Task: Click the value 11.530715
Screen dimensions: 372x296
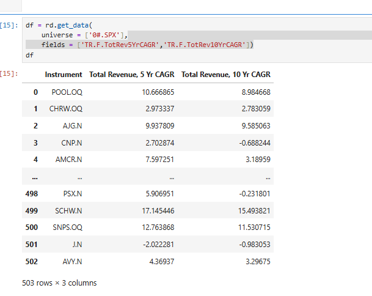Action: 254,228
